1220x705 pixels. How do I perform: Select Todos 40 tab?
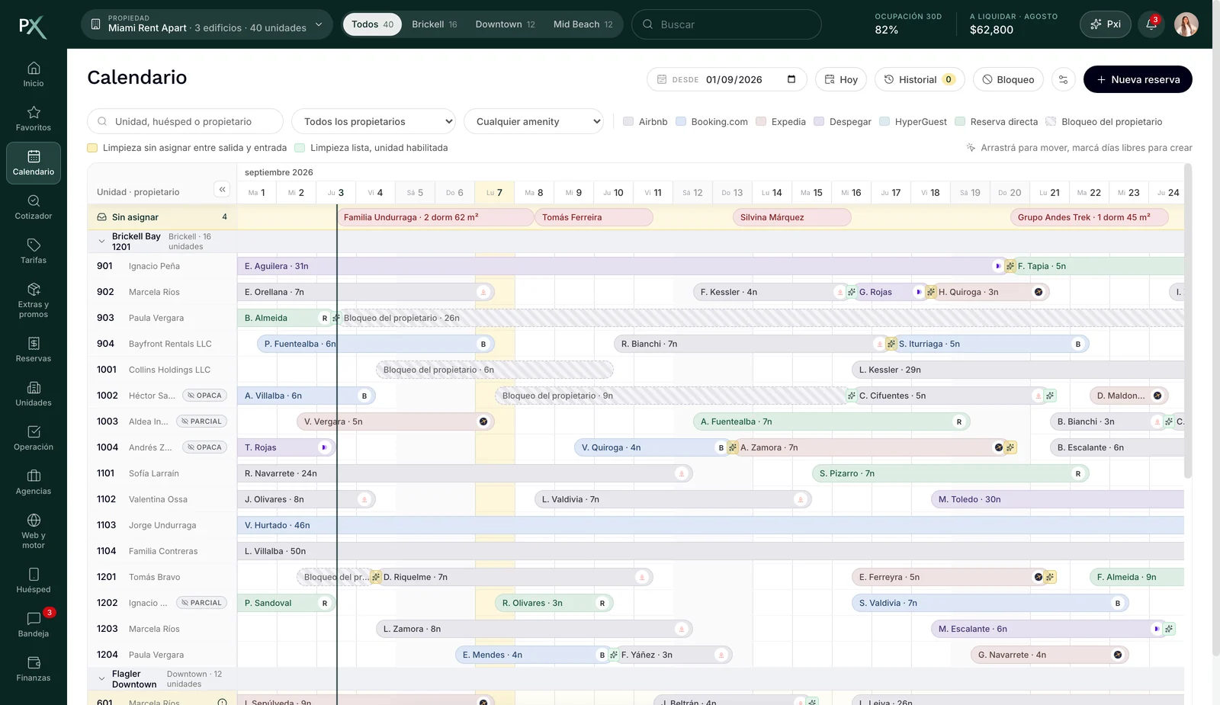(372, 24)
